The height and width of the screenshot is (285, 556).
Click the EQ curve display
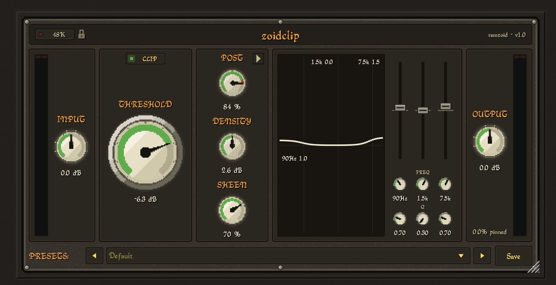pos(331,145)
